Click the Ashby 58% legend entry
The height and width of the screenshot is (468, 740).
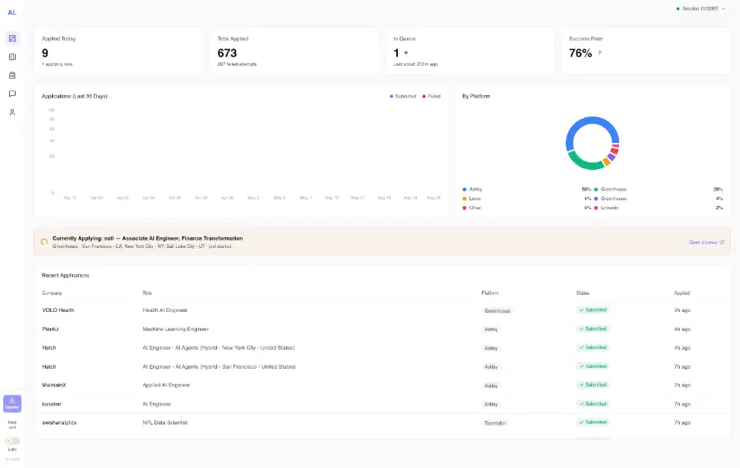click(x=527, y=189)
